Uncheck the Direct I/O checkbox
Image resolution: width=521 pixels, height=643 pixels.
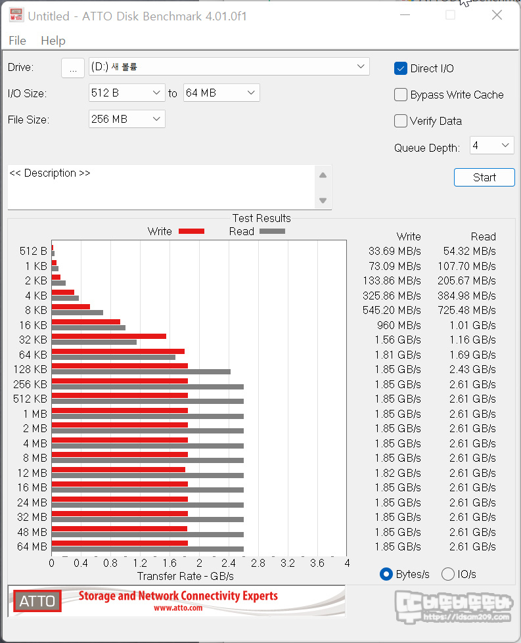[400, 68]
